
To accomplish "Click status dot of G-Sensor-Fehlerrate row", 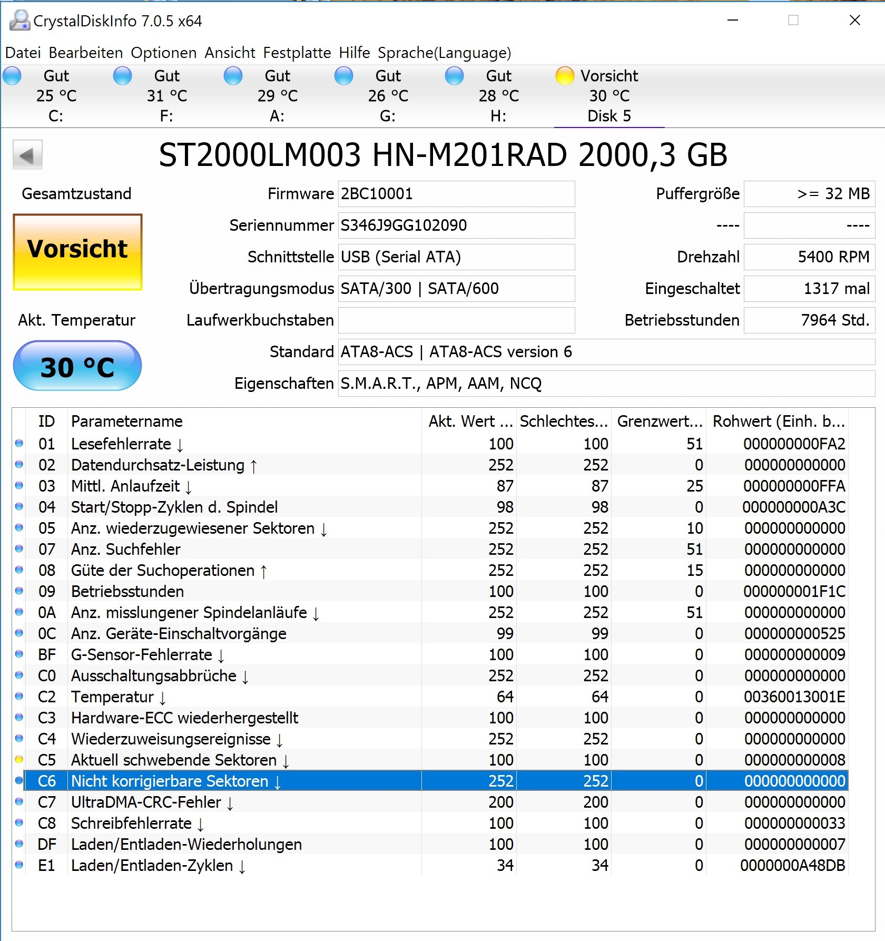I will [19, 654].
